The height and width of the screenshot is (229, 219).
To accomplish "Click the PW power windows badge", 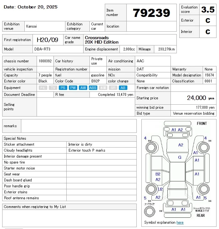I will (73, 88).
